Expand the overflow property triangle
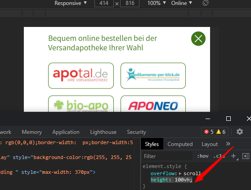Screen dimensions: 251x190 click(x=180, y=173)
